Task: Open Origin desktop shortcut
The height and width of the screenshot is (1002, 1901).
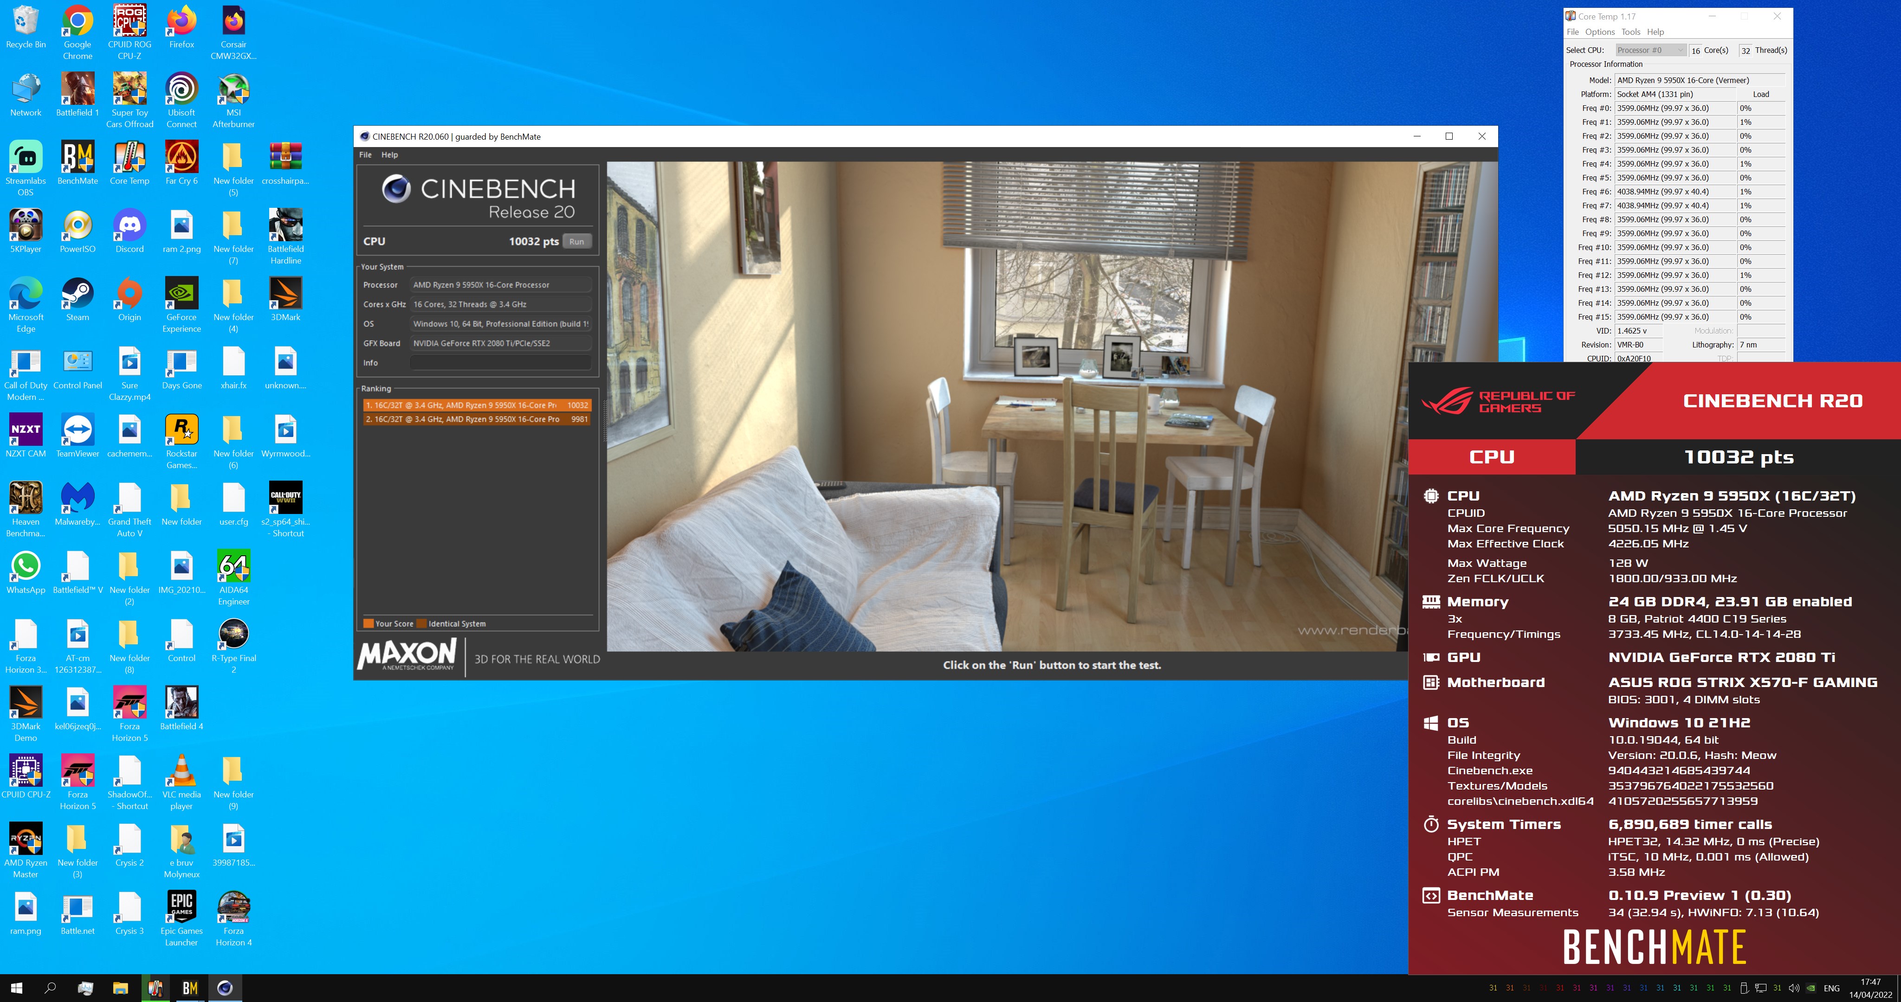Action: tap(129, 300)
